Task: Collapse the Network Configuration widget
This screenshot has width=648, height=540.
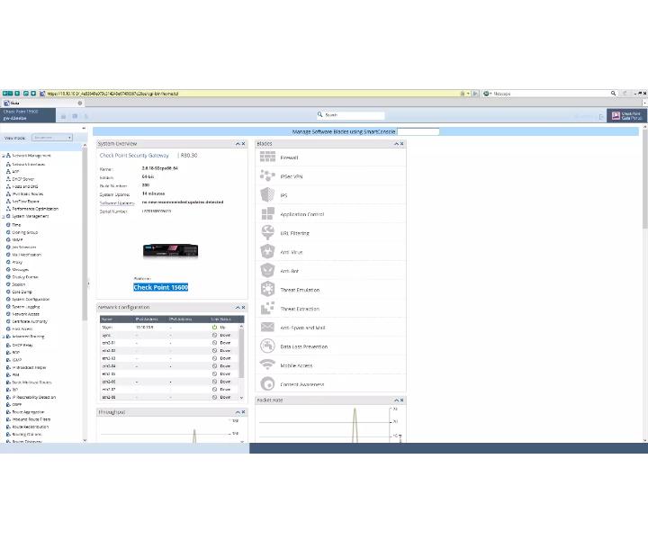Action: (x=238, y=308)
